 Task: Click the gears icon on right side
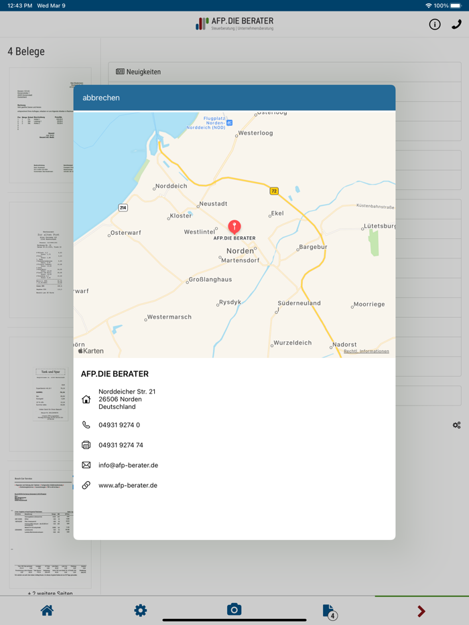click(457, 425)
